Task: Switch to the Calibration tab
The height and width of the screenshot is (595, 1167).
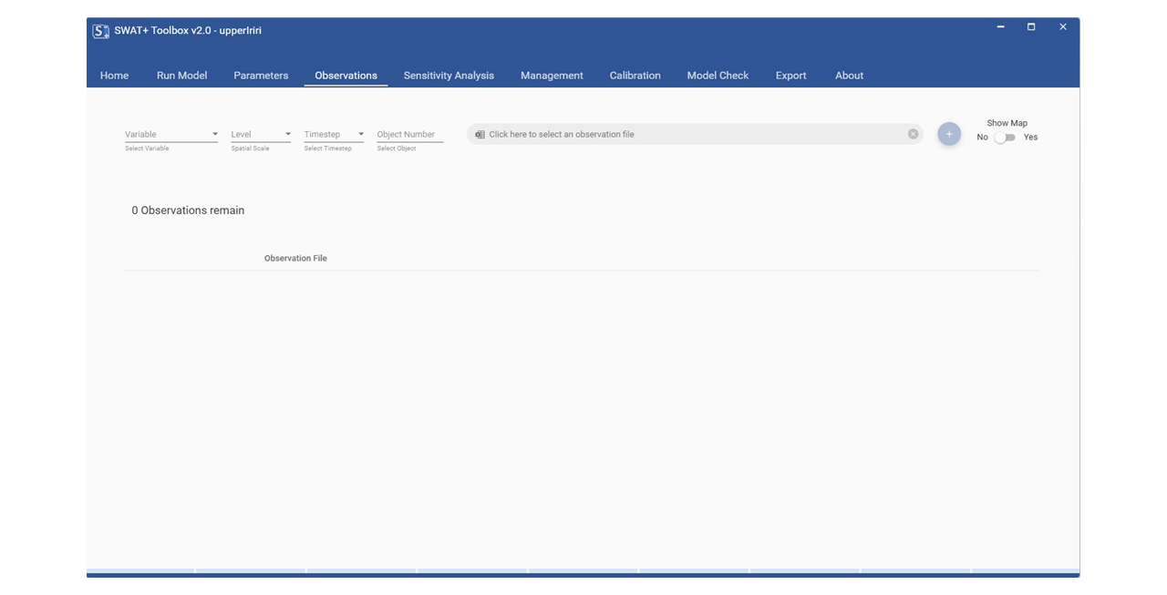Action: pos(635,76)
